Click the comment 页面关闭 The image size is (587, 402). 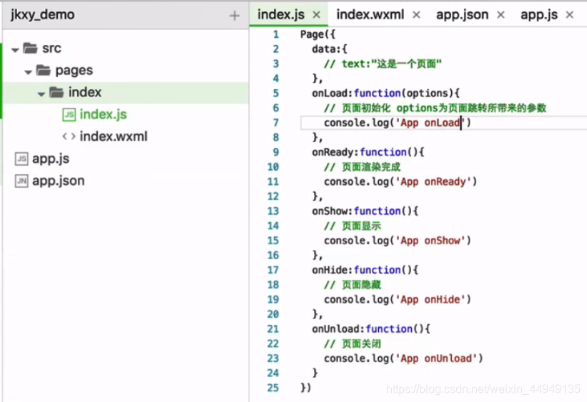[x=352, y=343]
